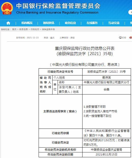
Task: Click the 首页 breadcrumb link
Action: coord(14,29)
